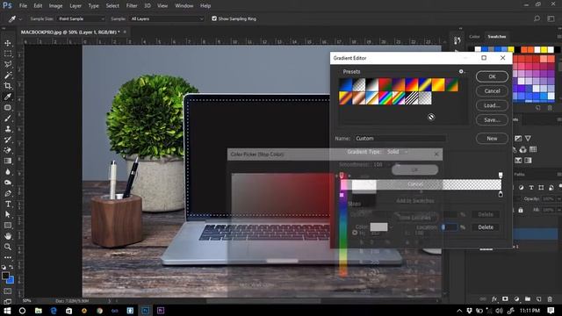Open the Sample All Layers dropdown

pos(167,18)
